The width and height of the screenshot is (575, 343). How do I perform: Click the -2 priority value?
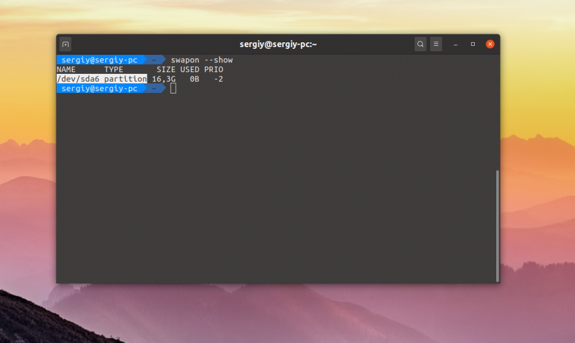(x=218, y=79)
